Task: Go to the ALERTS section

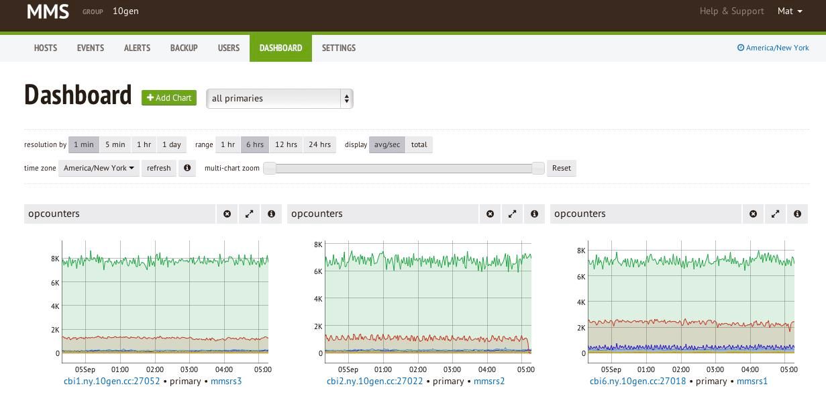Action: pyautogui.click(x=137, y=48)
